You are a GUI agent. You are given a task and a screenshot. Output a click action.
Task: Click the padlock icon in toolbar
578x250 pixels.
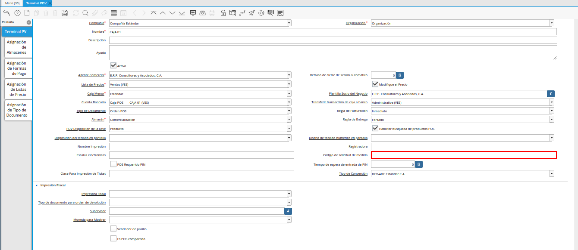pyautogui.click(x=223, y=13)
